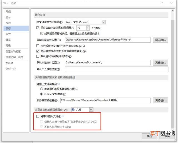The width and height of the screenshot is (178, 143).
Task: Browse for server drafts location
Action: (160, 100)
